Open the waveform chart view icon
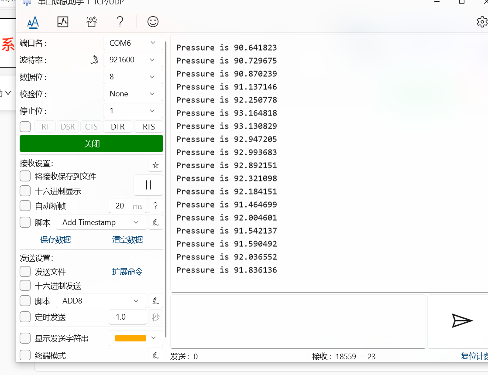This screenshot has width=488, height=375. click(x=63, y=22)
